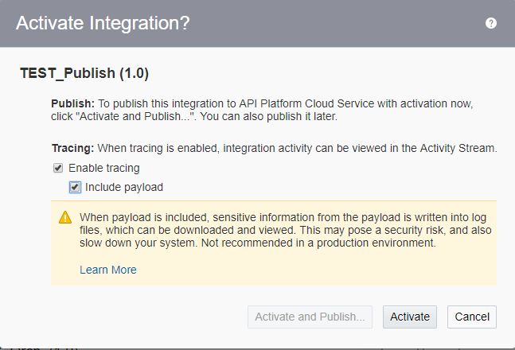Click the Include payload label text
The height and width of the screenshot is (350, 515).
[x=124, y=187]
